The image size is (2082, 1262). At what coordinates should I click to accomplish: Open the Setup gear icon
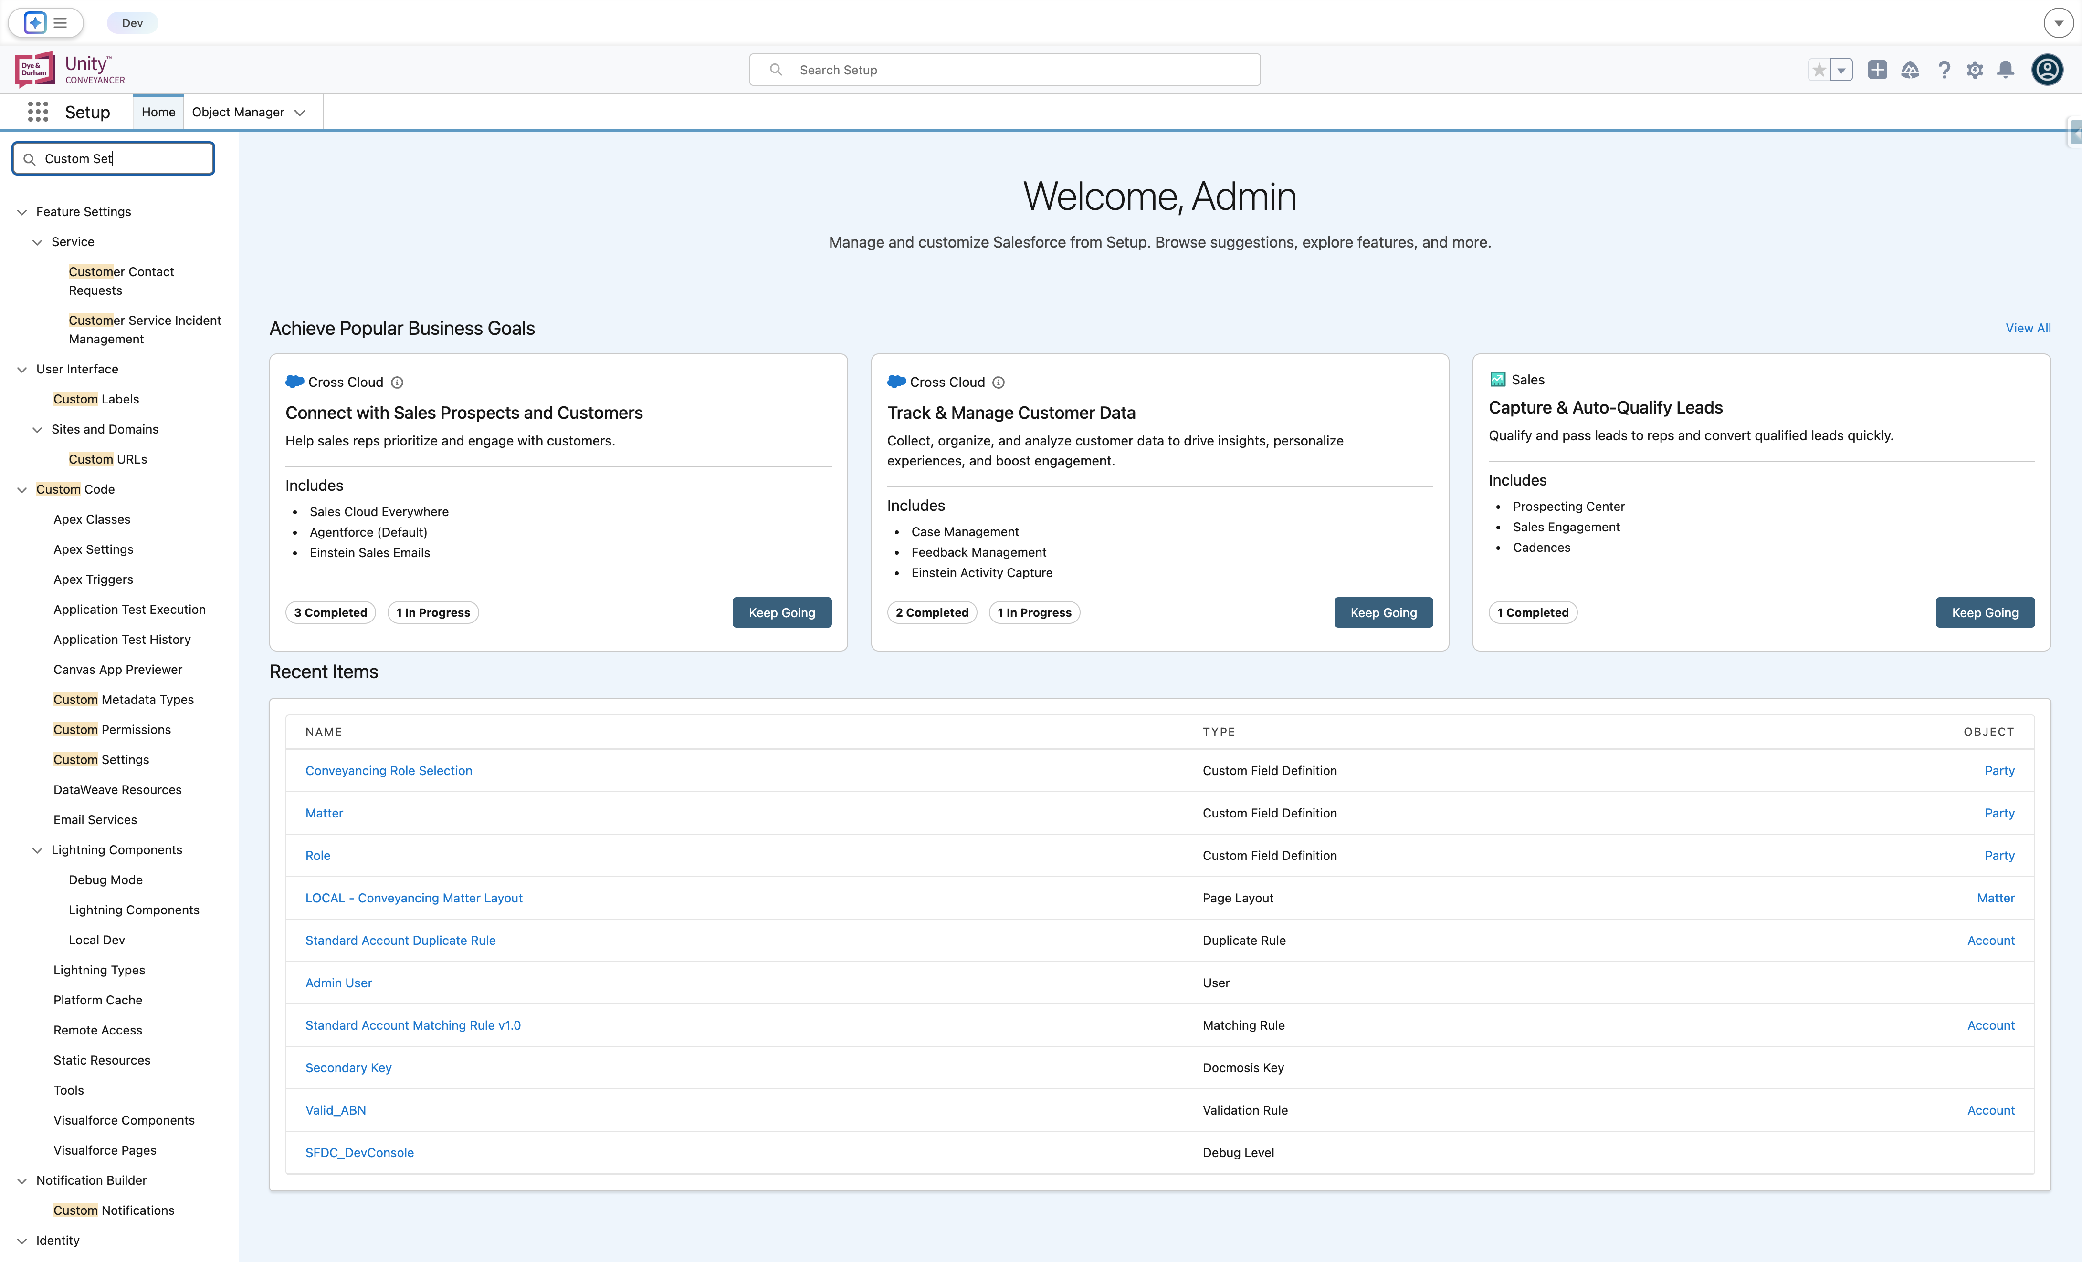click(1975, 70)
